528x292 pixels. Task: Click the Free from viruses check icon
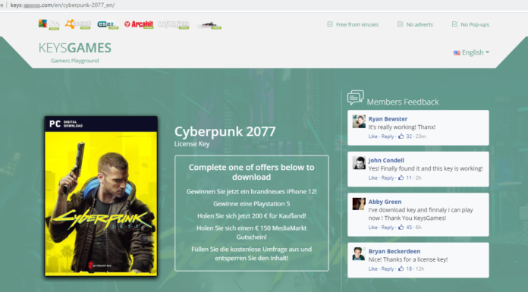pos(330,24)
